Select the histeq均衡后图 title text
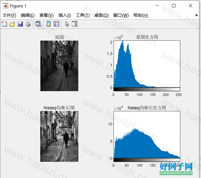This screenshot has width=201, height=178. point(59,108)
